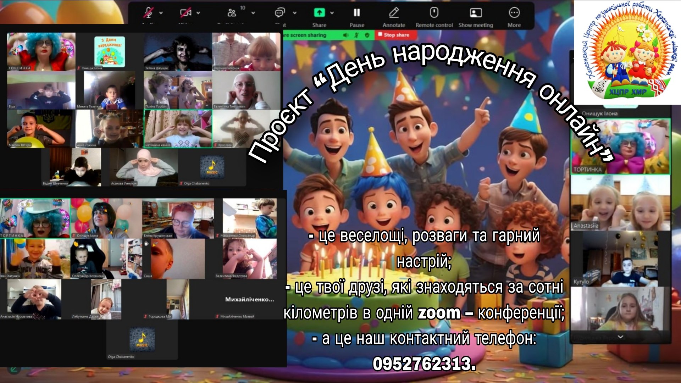Expand audio options arrow next to microphone
Viewport: 681px width, 383px height.
161,13
